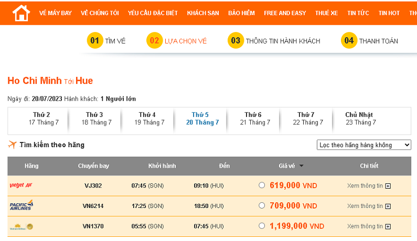Click the orange airplane icon beside Tìm kiếm theo hãng

pyautogui.click(x=12, y=145)
